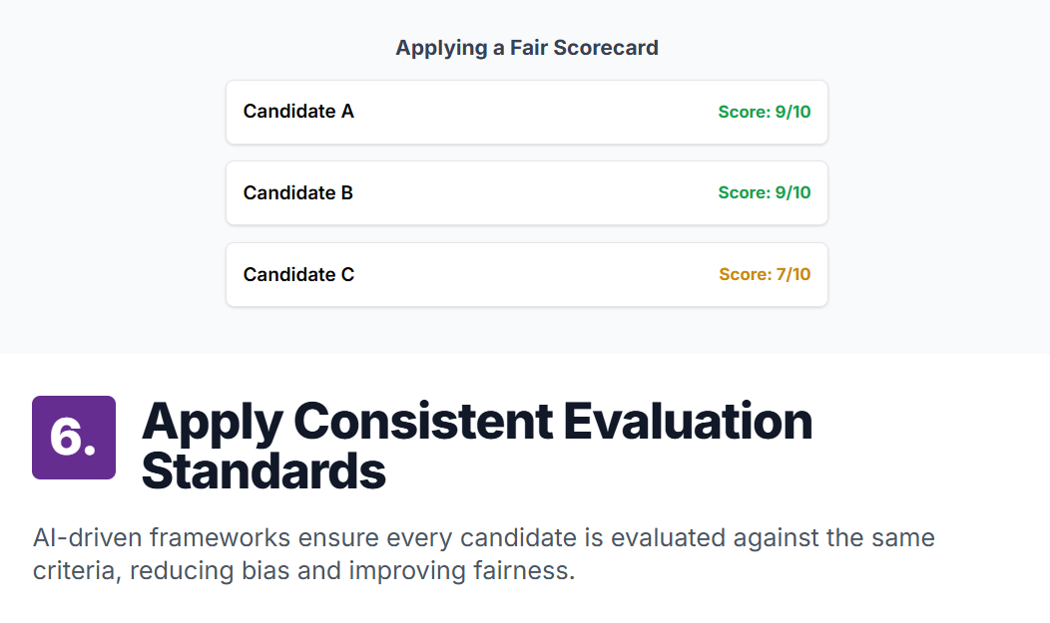Click the purple number 6 badge
The height and width of the screenshot is (623, 1050).
coord(74,438)
